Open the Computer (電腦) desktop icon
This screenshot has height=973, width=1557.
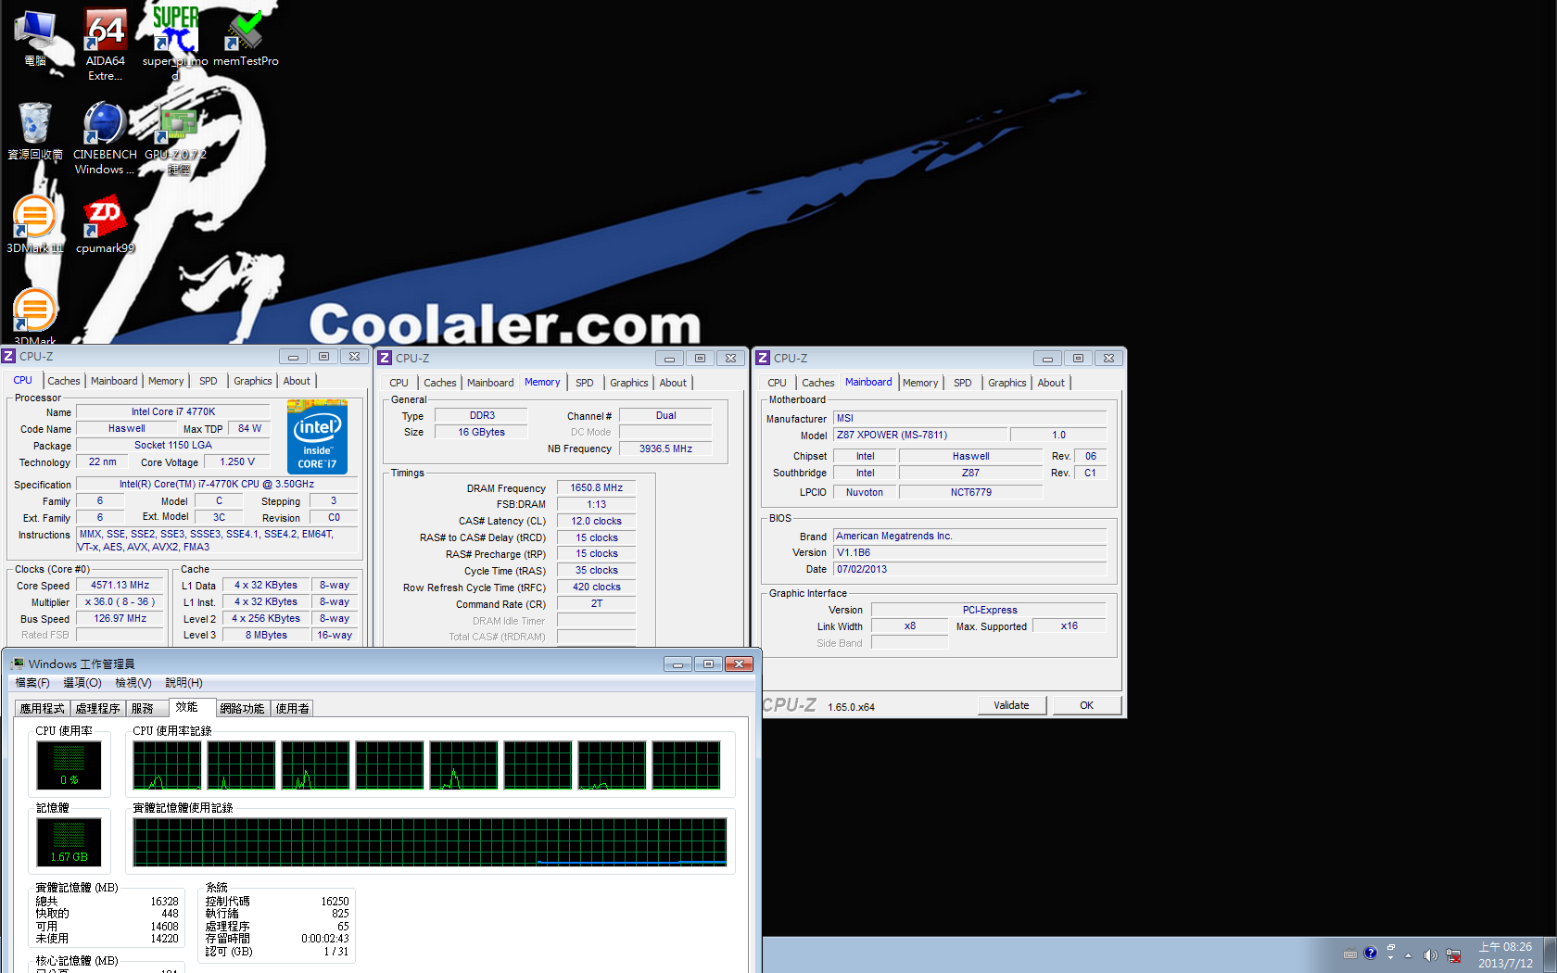[x=35, y=37]
